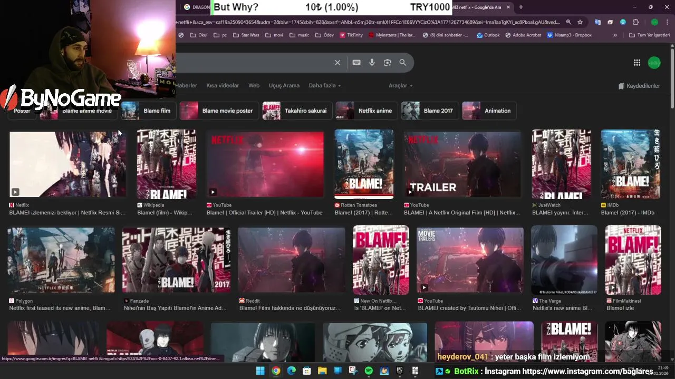Open the Tüm Yer İşaretleri folder
This screenshot has width=675, height=379.
649,35
